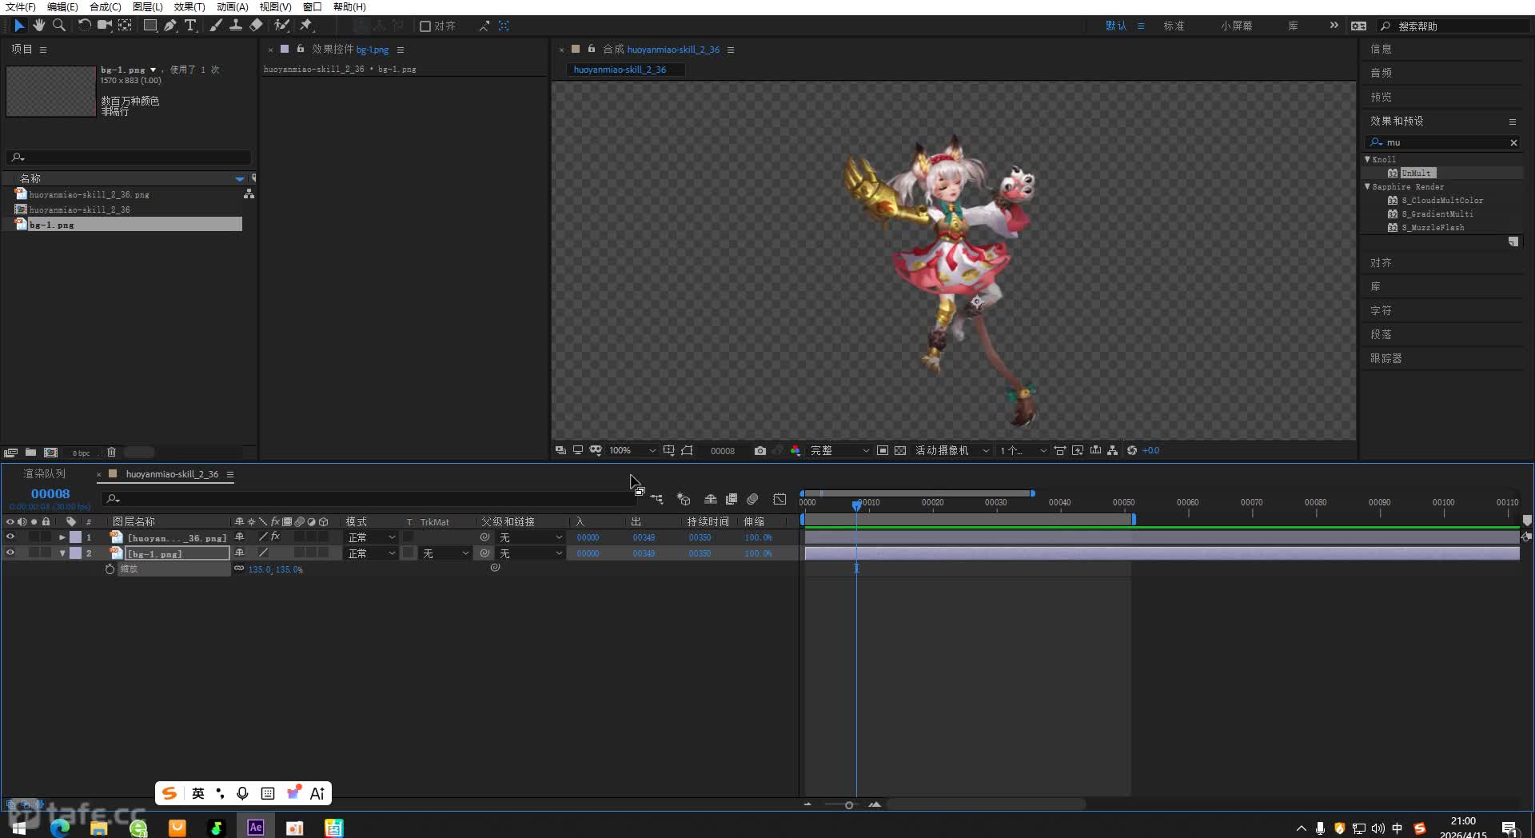Open parent dropdown for the huoyan..._36.png layer
This screenshot has width=1535, height=838.
pyautogui.click(x=531, y=537)
